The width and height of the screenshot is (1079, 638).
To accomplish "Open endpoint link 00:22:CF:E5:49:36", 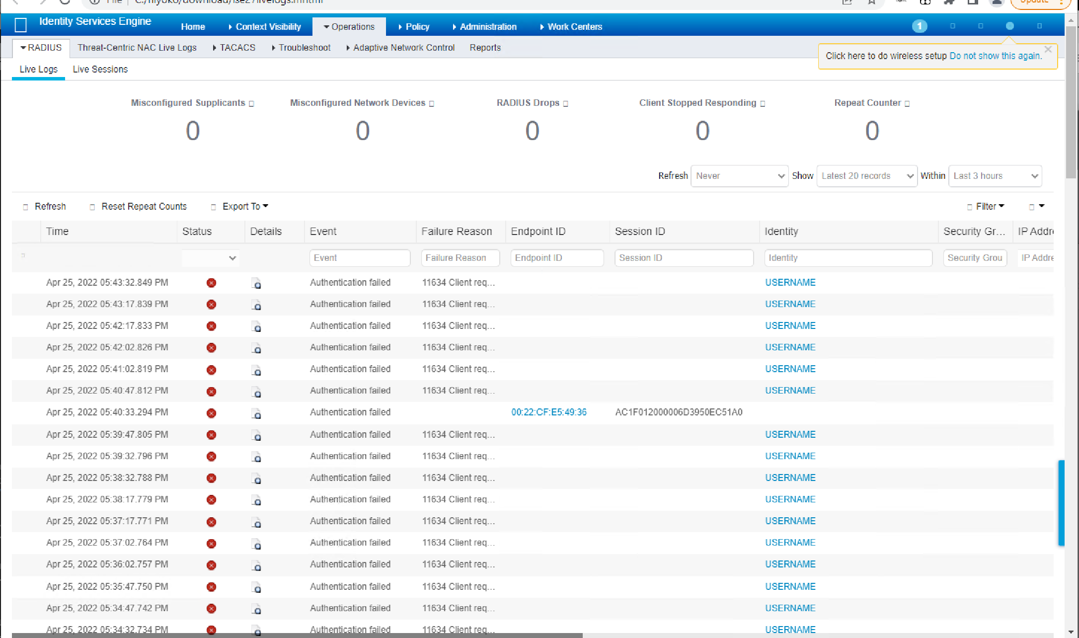I will [x=548, y=412].
